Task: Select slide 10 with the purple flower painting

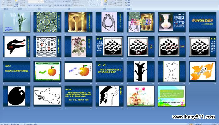Action: 78,47
